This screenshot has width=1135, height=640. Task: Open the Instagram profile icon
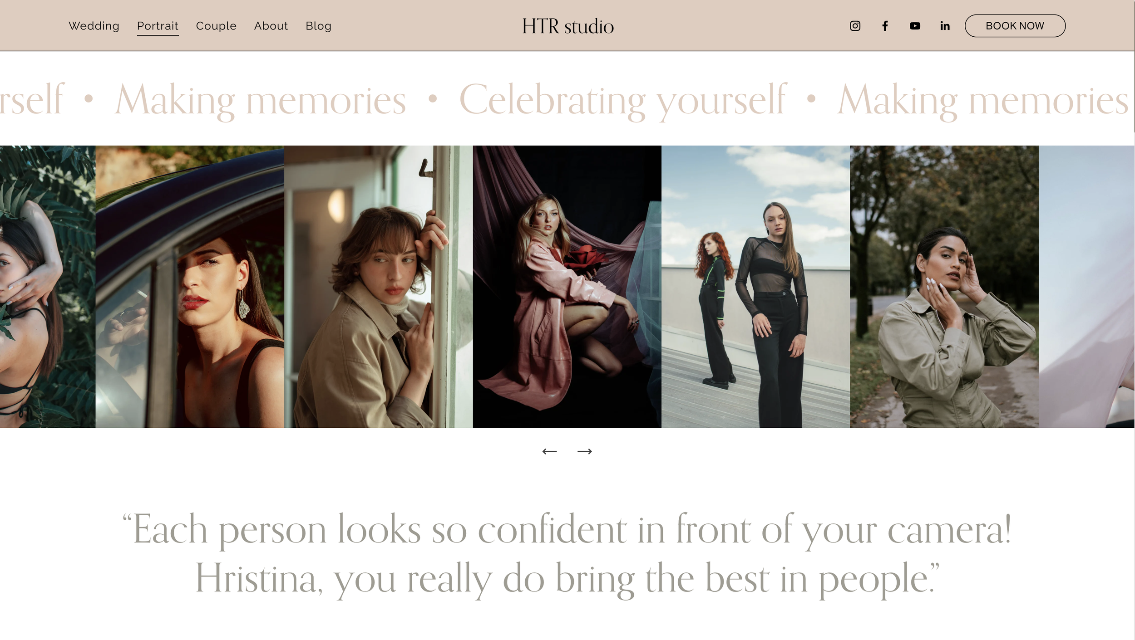pyautogui.click(x=855, y=26)
